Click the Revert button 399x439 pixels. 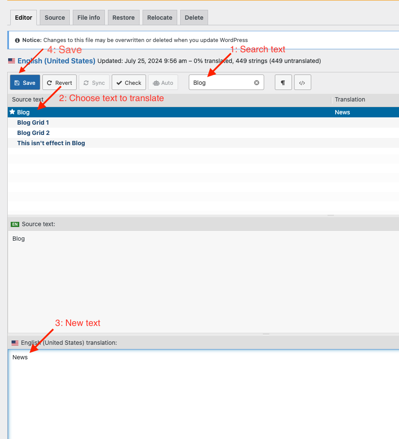60,83
